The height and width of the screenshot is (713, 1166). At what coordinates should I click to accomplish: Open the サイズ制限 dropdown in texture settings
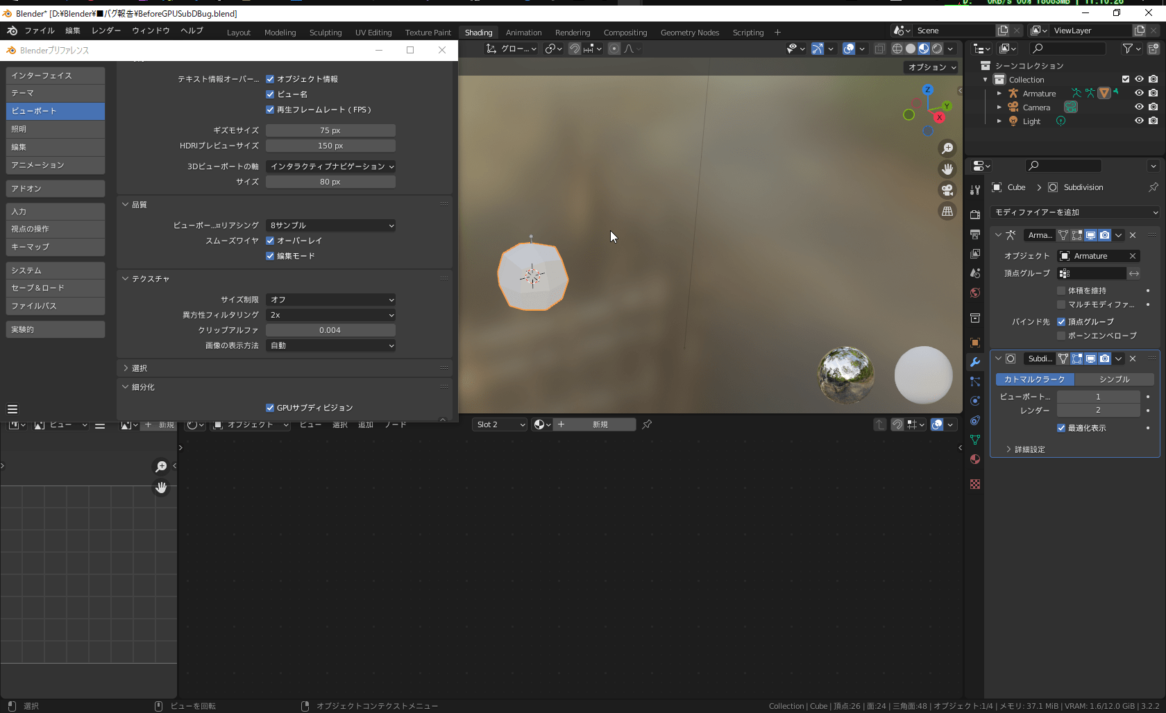(330, 300)
